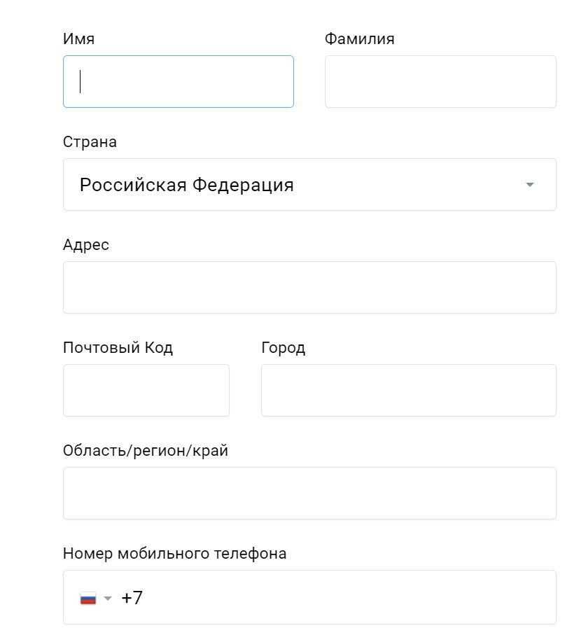The image size is (586, 635).
Task: Click into the Фамилия text box
Action: (x=440, y=82)
